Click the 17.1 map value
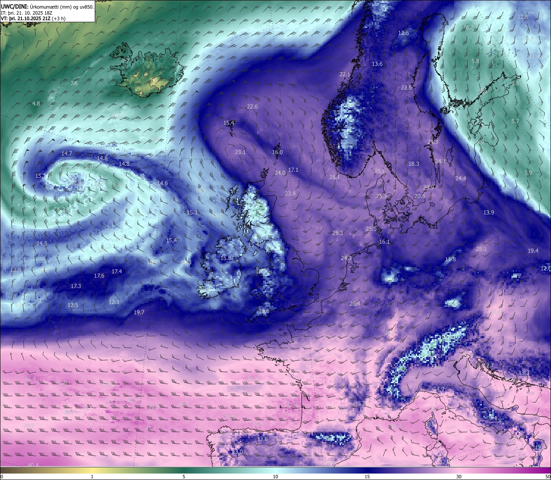The width and height of the screenshot is (551, 480). 293,170
